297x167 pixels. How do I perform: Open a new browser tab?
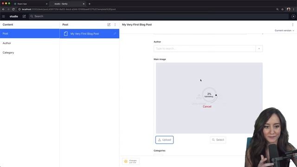point(90,4)
